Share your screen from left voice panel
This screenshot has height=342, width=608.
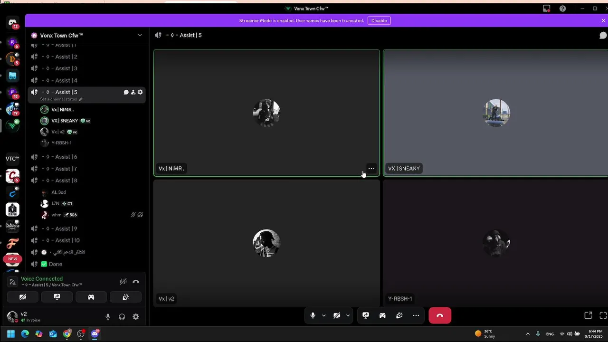[57, 297]
